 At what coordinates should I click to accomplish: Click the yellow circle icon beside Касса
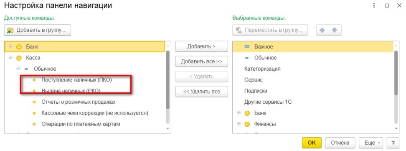19,58
